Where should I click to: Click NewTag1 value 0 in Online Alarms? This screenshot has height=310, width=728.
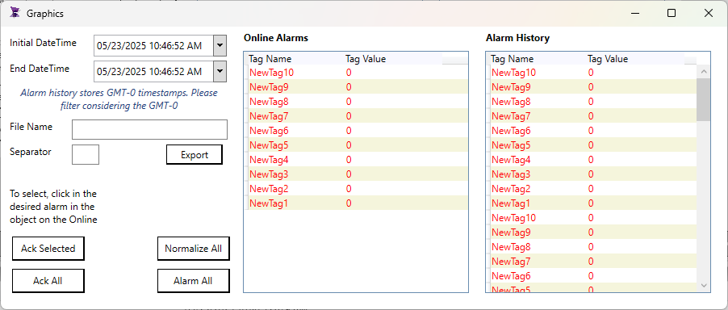(x=349, y=203)
